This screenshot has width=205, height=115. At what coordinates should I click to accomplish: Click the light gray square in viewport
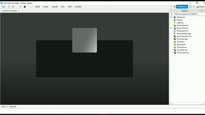click(85, 40)
